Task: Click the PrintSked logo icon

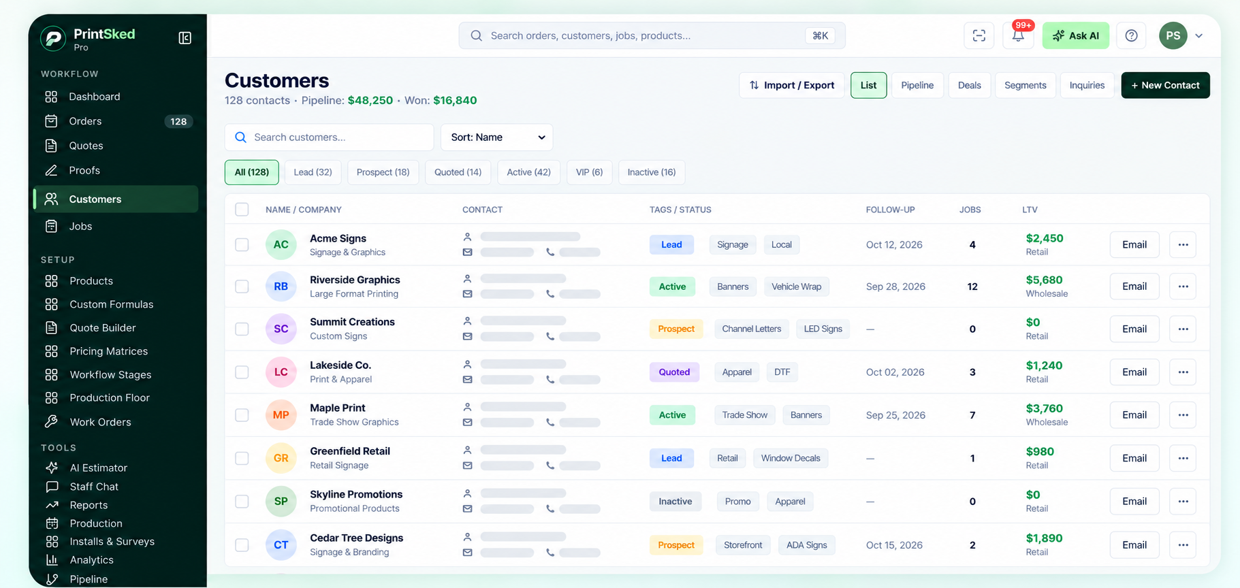Action: (x=53, y=38)
